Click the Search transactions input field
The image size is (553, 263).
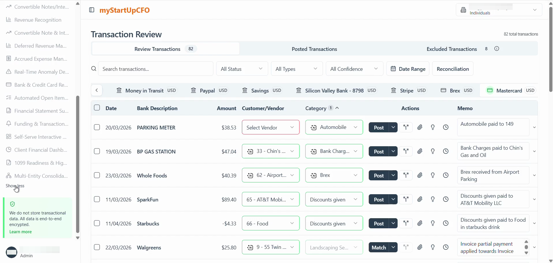click(x=156, y=69)
